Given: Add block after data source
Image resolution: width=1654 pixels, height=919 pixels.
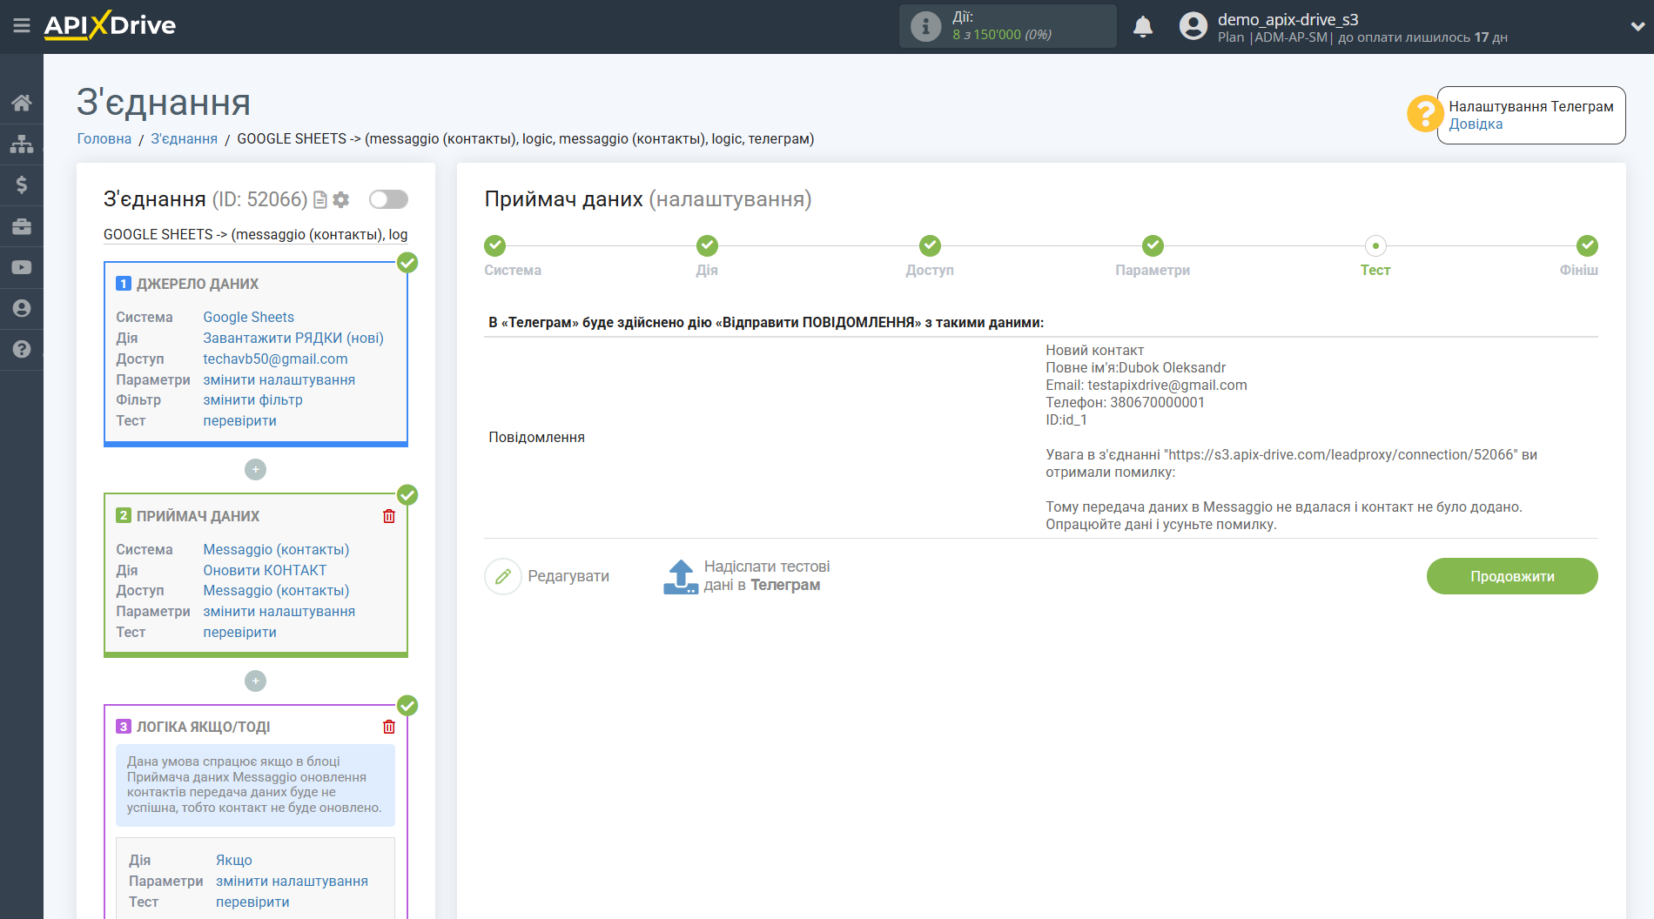Looking at the screenshot, I should (x=255, y=470).
